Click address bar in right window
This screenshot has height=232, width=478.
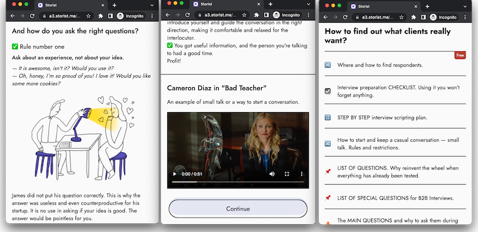tap(379, 17)
